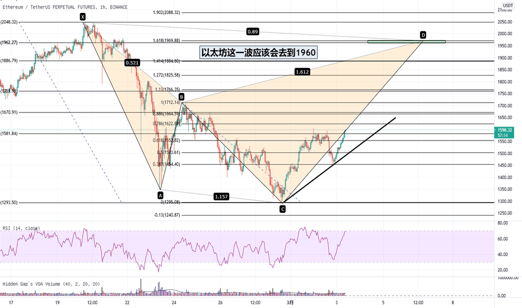Click the (1670.91) horizontal line price label
This screenshot has height=308, width=522.
point(9,112)
